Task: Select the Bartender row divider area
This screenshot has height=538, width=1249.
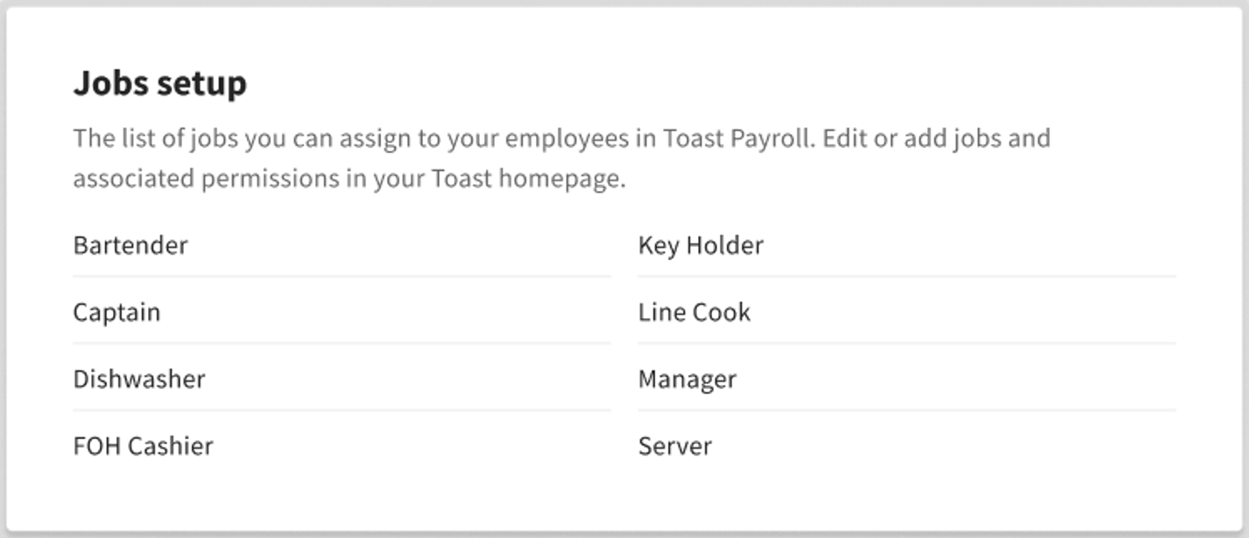Action: (342, 278)
